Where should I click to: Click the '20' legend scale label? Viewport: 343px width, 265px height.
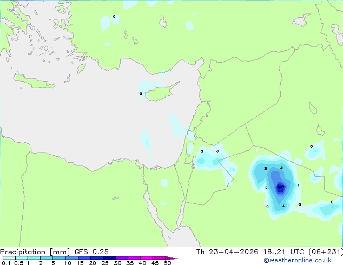tap(93, 263)
